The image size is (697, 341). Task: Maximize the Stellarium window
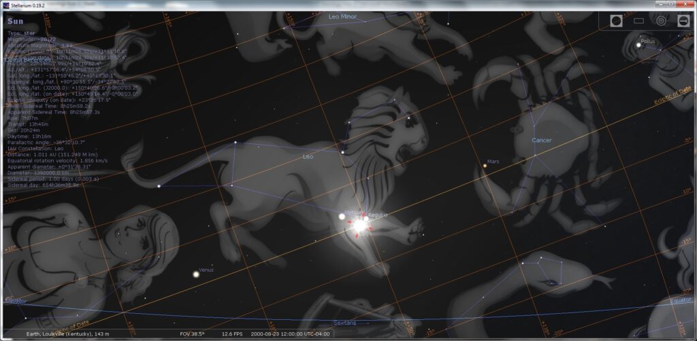click(x=672, y=3)
